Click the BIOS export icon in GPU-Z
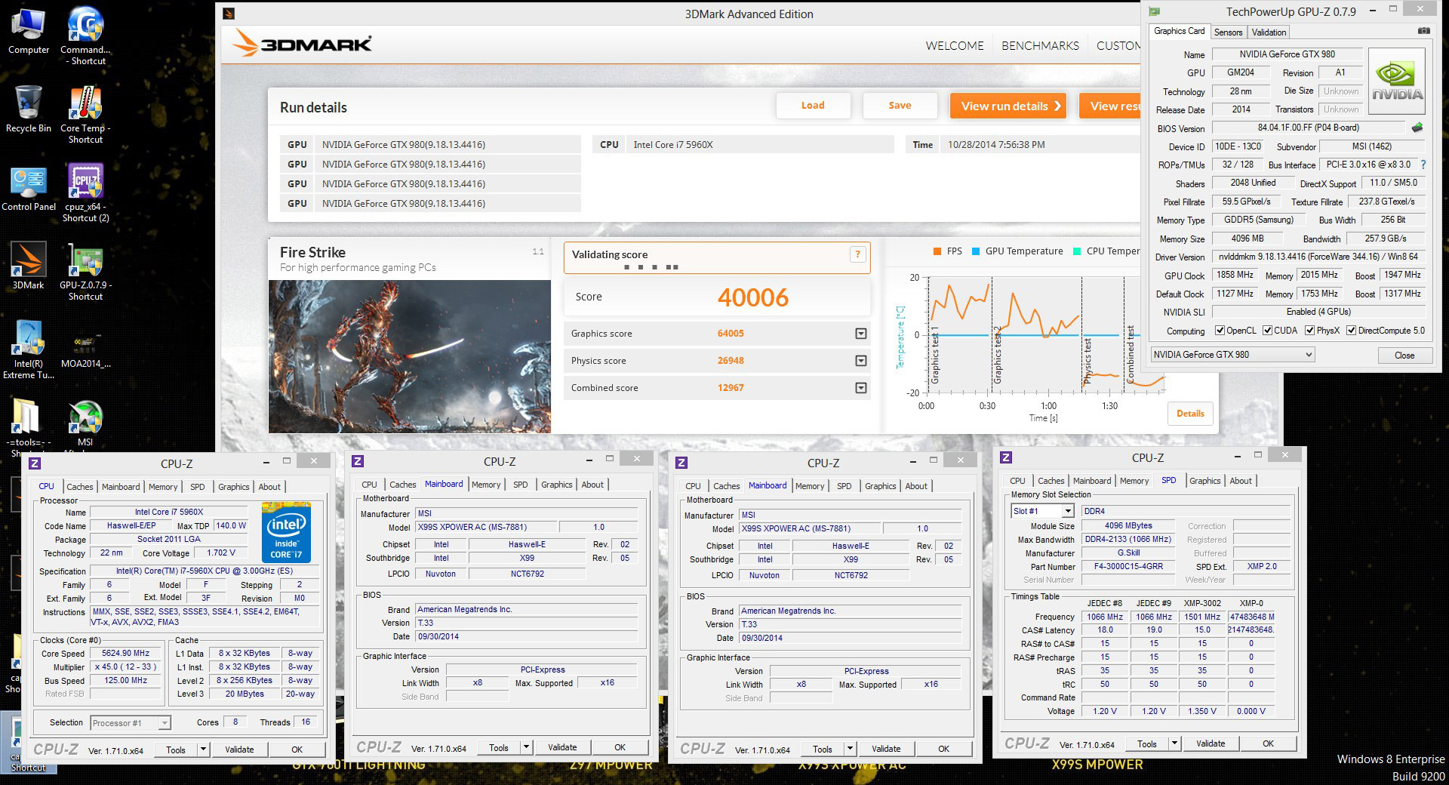The width and height of the screenshot is (1449, 785). click(x=1417, y=128)
